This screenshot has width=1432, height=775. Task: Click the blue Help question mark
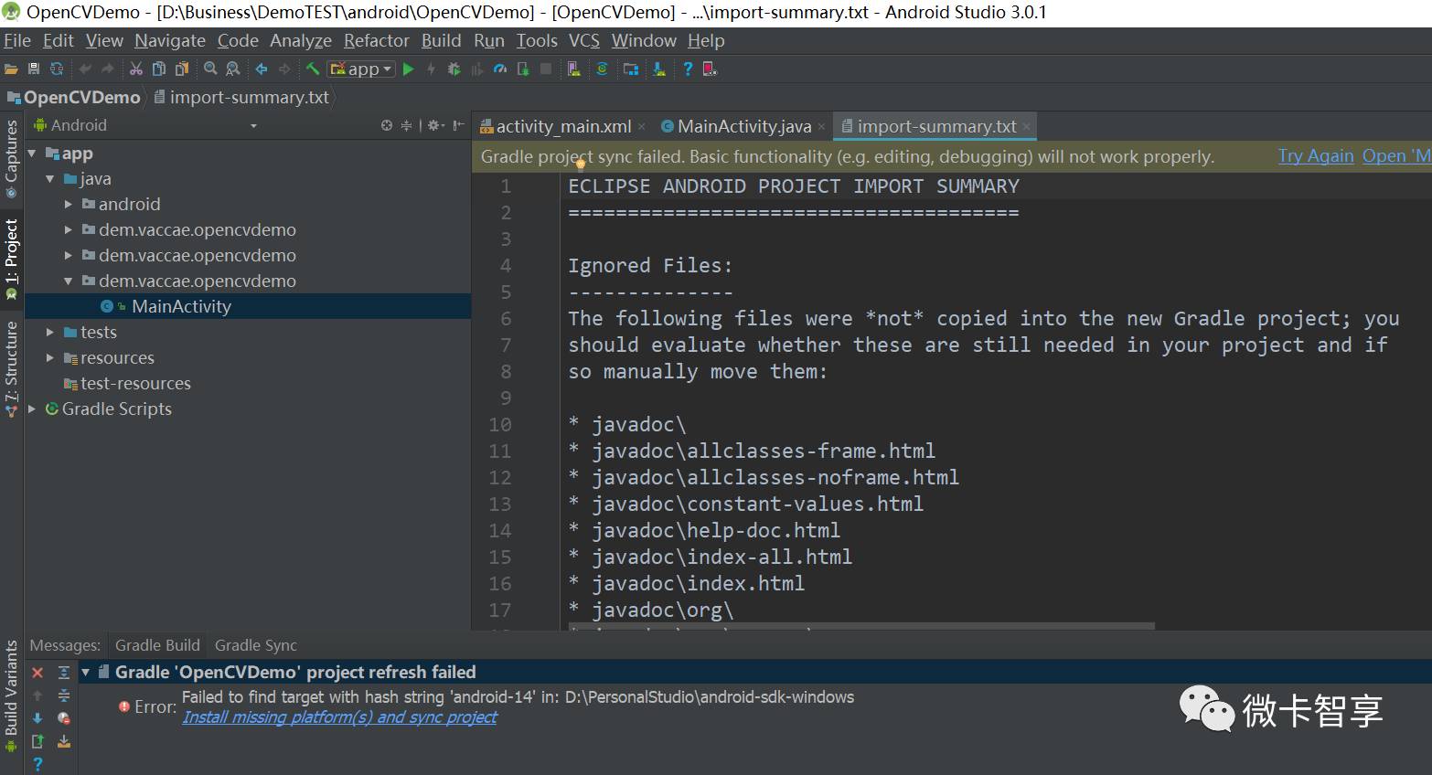pyautogui.click(x=688, y=69)
